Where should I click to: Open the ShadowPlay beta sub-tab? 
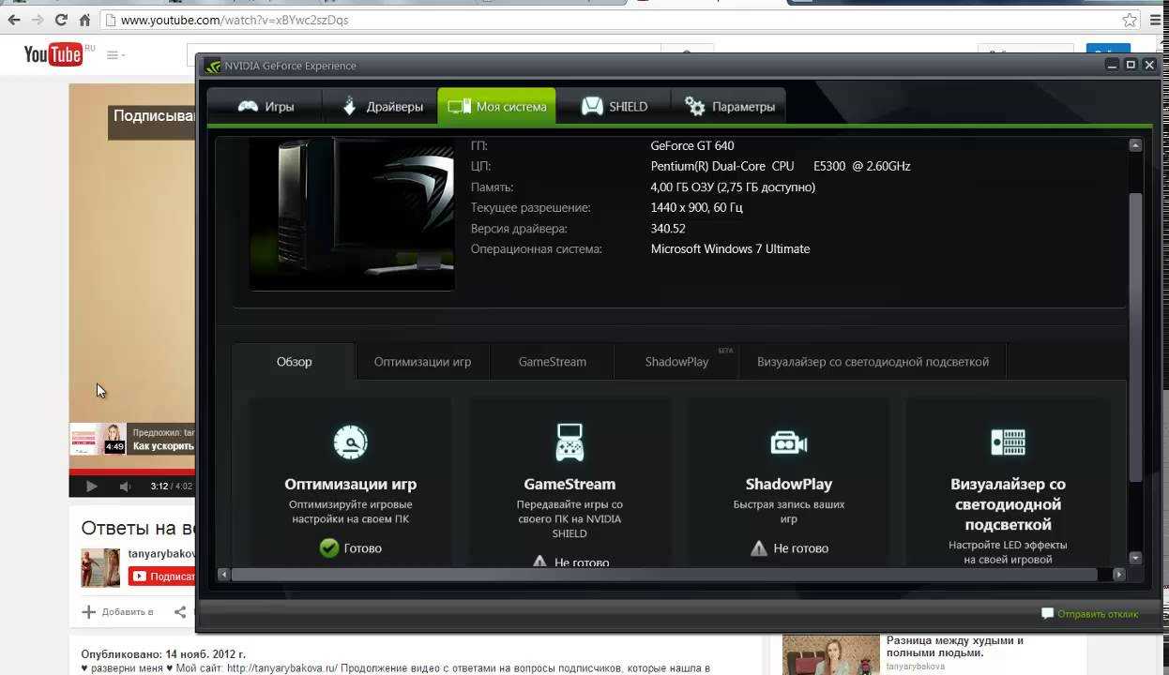pos(676,361)
